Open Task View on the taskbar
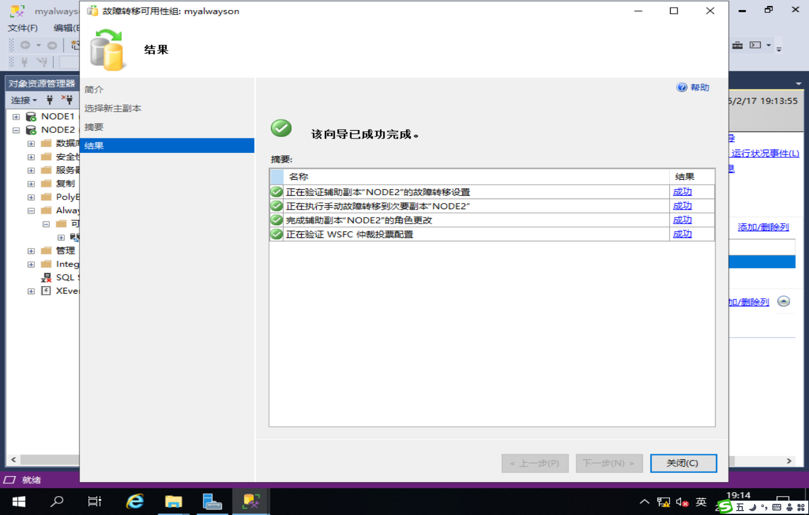 [95, 502]
